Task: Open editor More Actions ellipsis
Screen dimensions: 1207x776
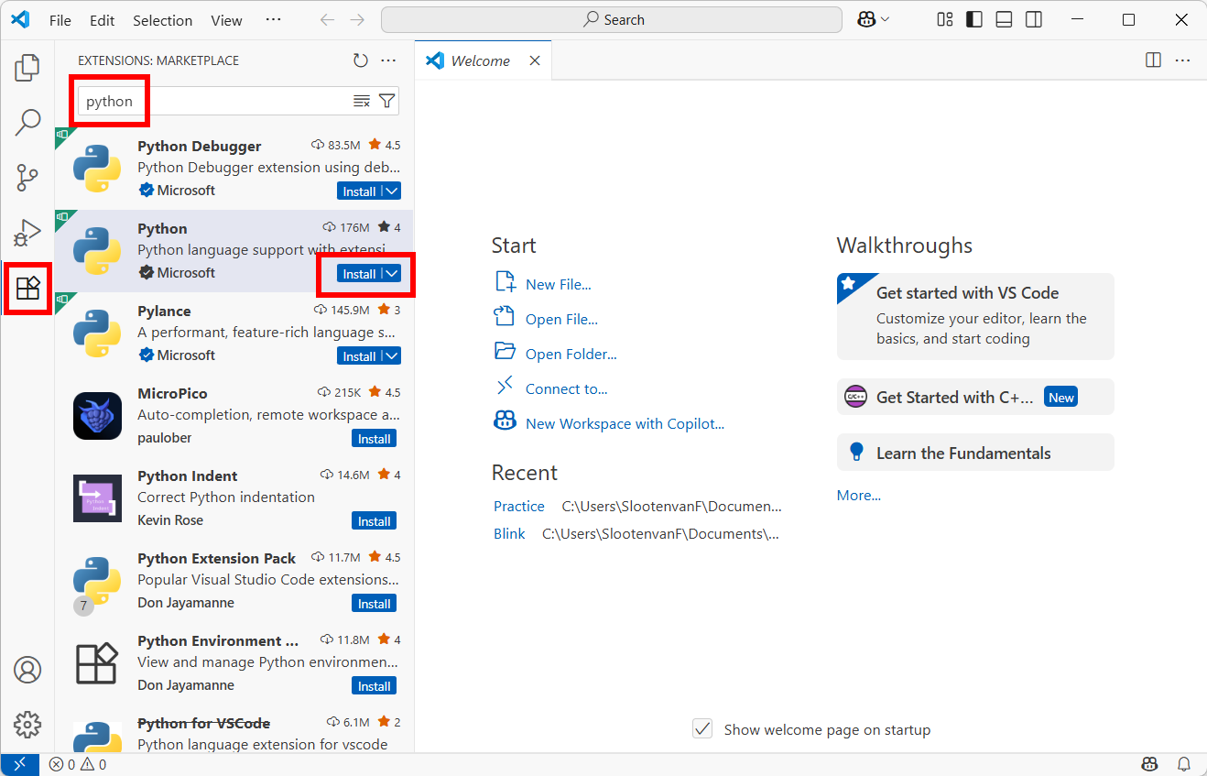Action: click(1182, 60)
